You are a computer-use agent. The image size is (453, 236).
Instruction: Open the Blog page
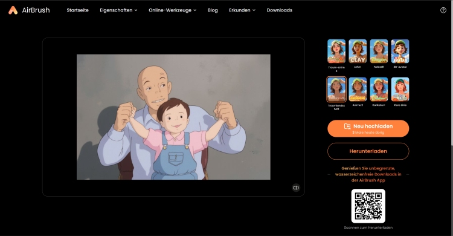click(213, 10)
